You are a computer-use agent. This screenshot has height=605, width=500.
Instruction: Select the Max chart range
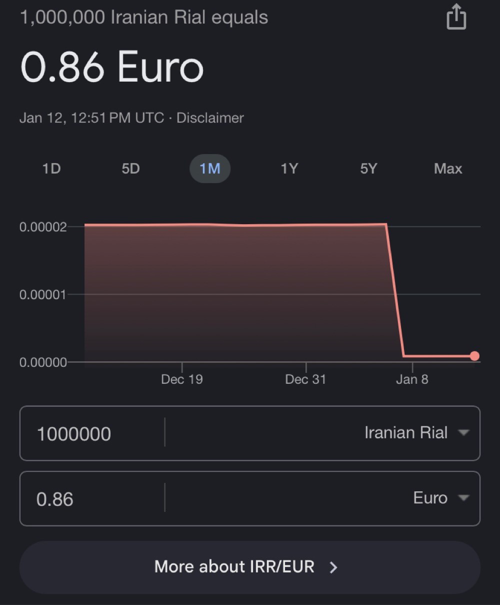(x=448, y=169)
